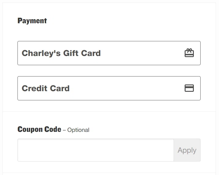Choose Credit Card as payment method

pos(109,88)
